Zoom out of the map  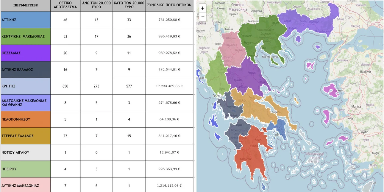[203, 17]
